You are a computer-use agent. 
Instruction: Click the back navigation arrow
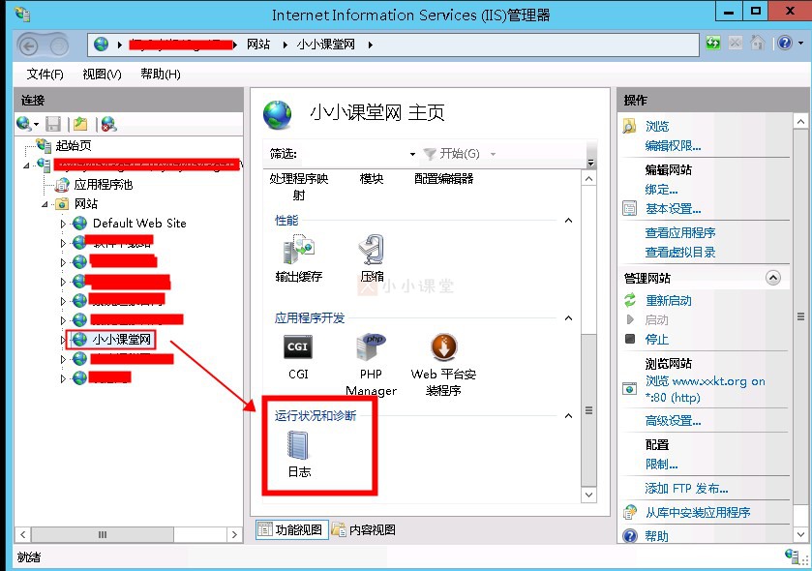point(28,46)
